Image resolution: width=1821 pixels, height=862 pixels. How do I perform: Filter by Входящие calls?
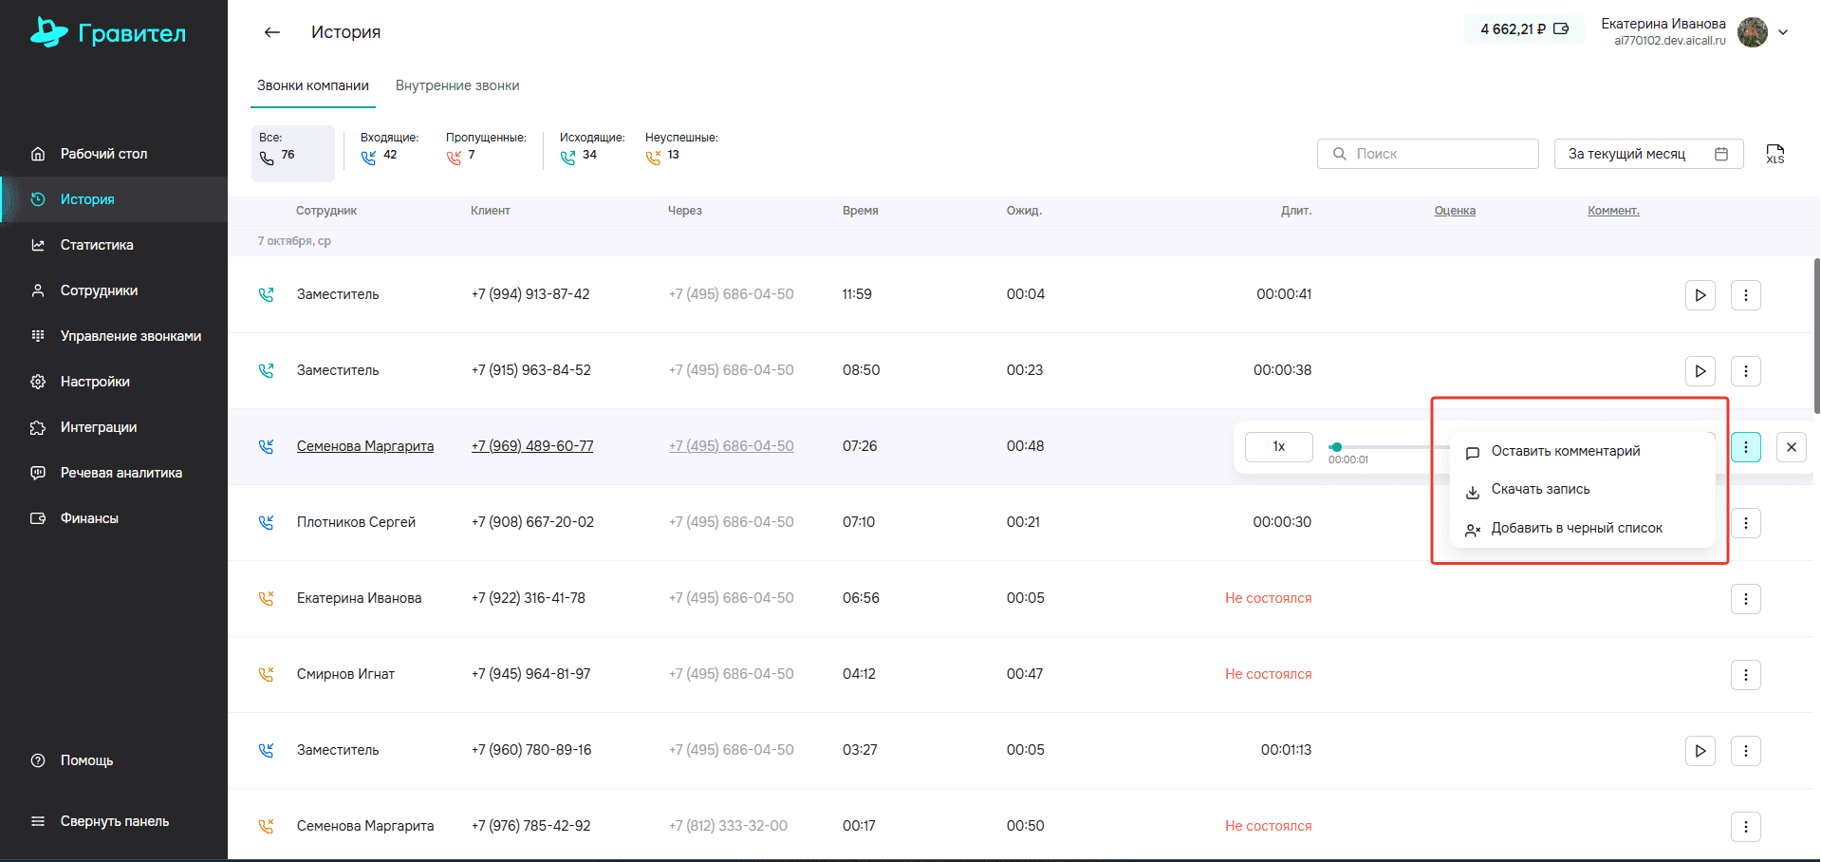pos(389,147)
